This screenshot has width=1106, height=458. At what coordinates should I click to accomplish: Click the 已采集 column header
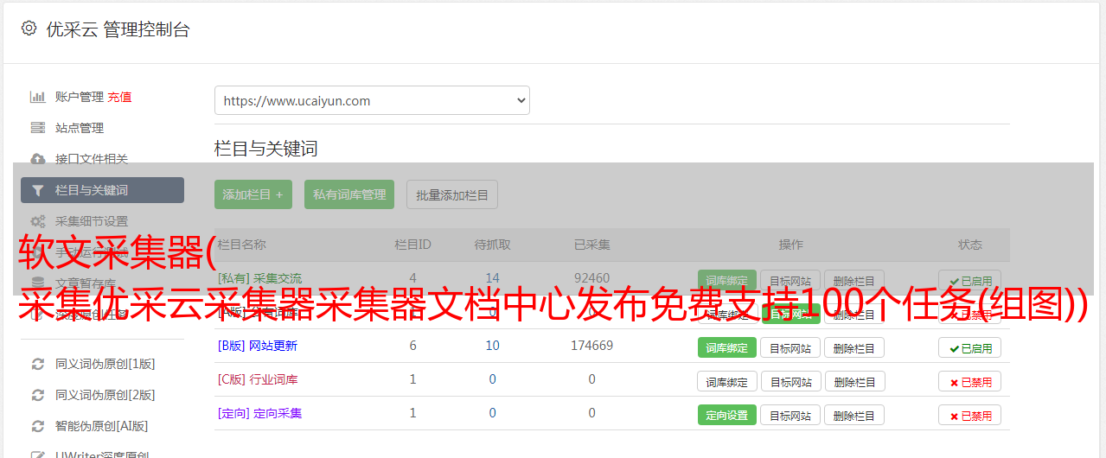[591, 245]
